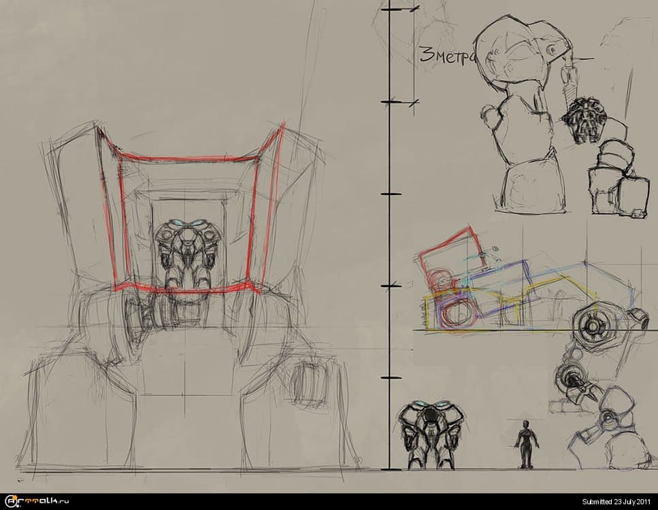
Task: Click the handwritten "3 метра" label
Action: [445, 56]
